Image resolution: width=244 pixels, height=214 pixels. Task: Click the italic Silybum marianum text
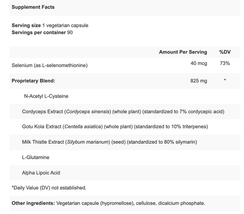[87, 142]
